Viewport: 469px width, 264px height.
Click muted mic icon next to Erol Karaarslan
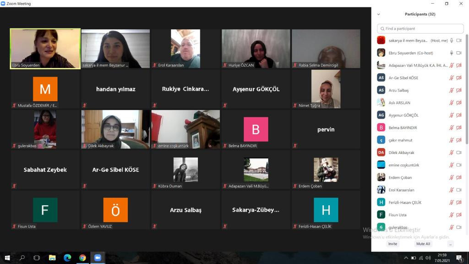coord(451,190)
